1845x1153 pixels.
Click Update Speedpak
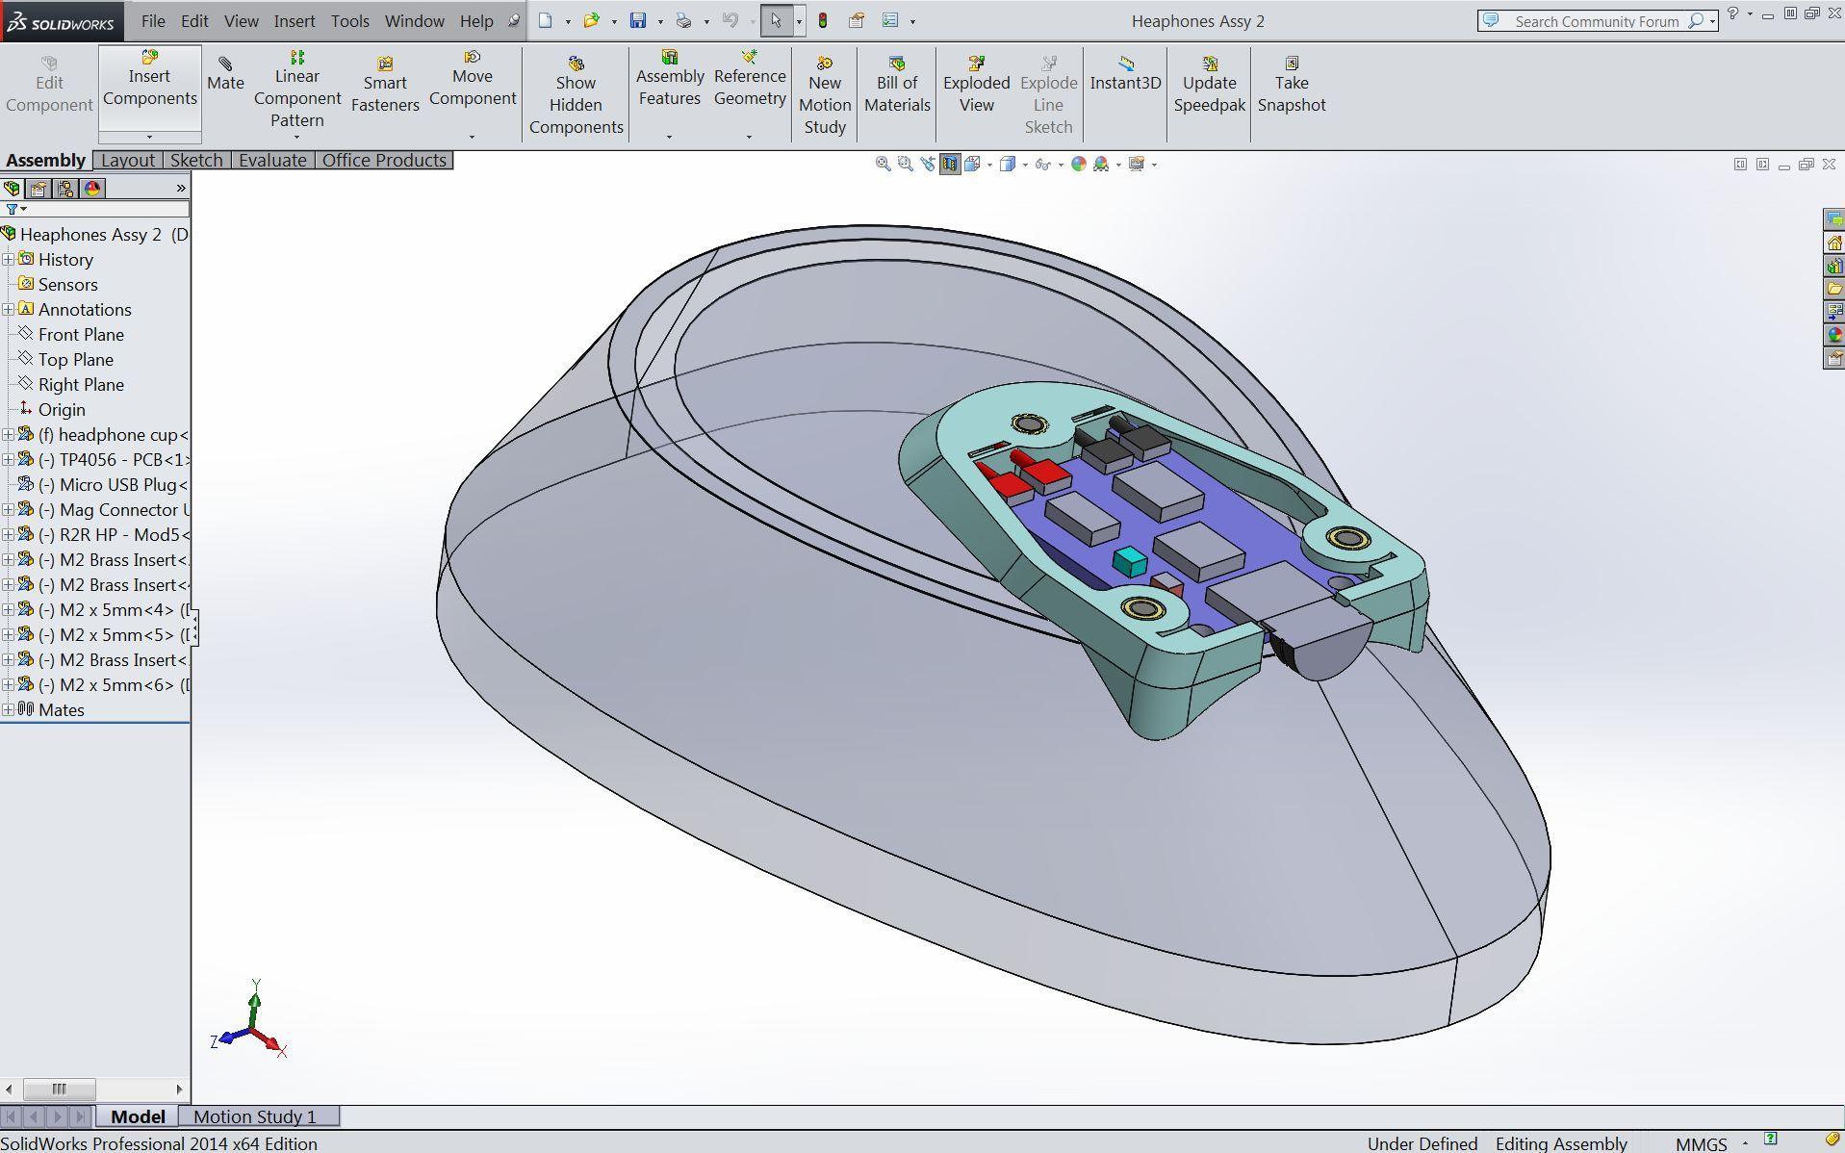click(x=1210, y=85)
